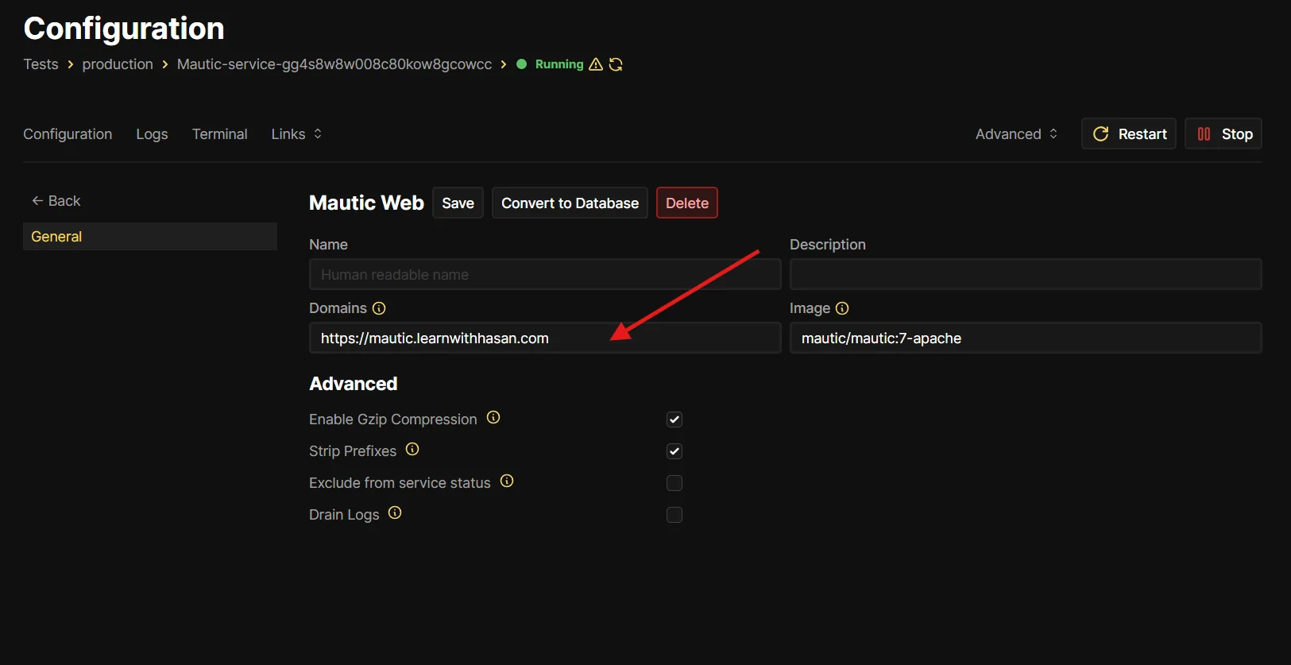Uncheck the Strip Prefixes checkbox

click(x=674, y=451)
